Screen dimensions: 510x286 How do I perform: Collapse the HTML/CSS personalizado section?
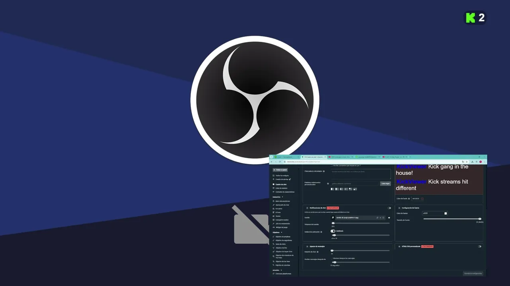click(x=399, y=246)
